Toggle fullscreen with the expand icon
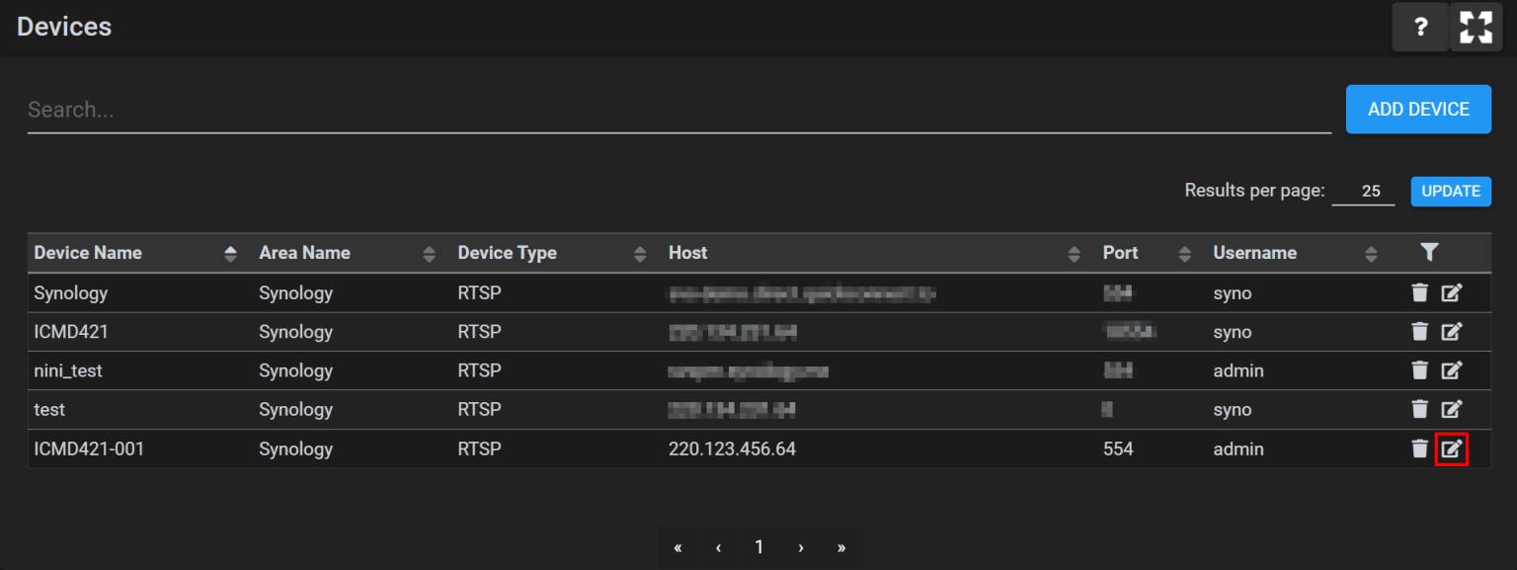Image resolution: width=1517 pixels, height=570 pixels. click(1476, 28)
